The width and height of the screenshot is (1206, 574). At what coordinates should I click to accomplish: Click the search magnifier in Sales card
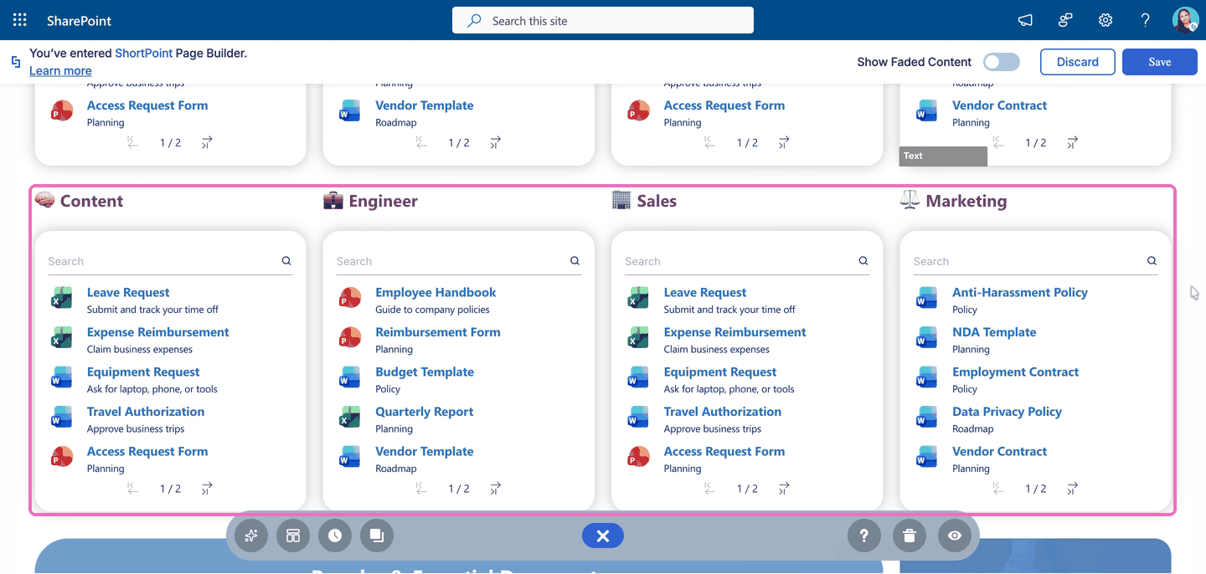point(863,261)
